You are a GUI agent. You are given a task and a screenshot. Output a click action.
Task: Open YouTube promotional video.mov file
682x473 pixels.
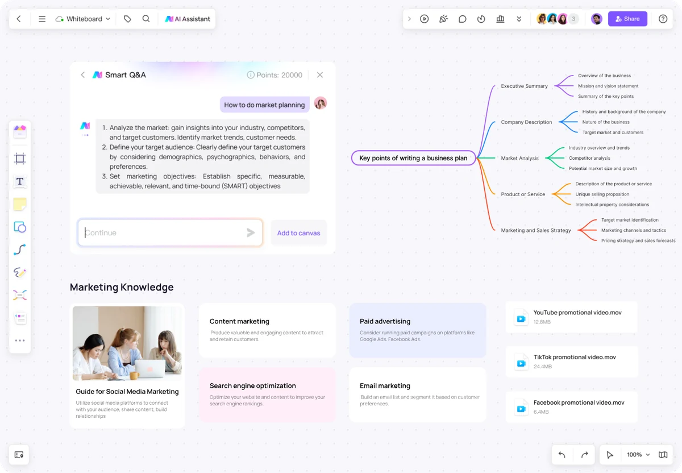click(x=572, y=317)
